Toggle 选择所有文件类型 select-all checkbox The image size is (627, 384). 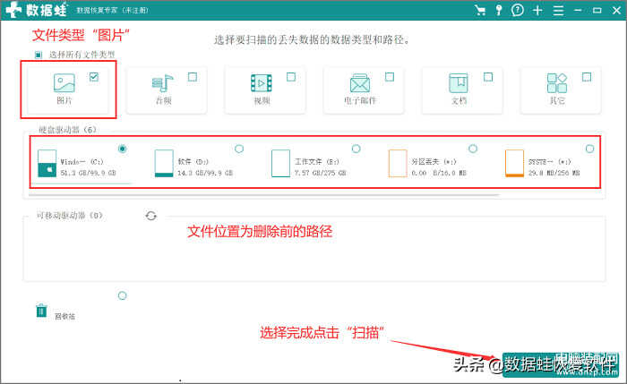tap(39, 55)
